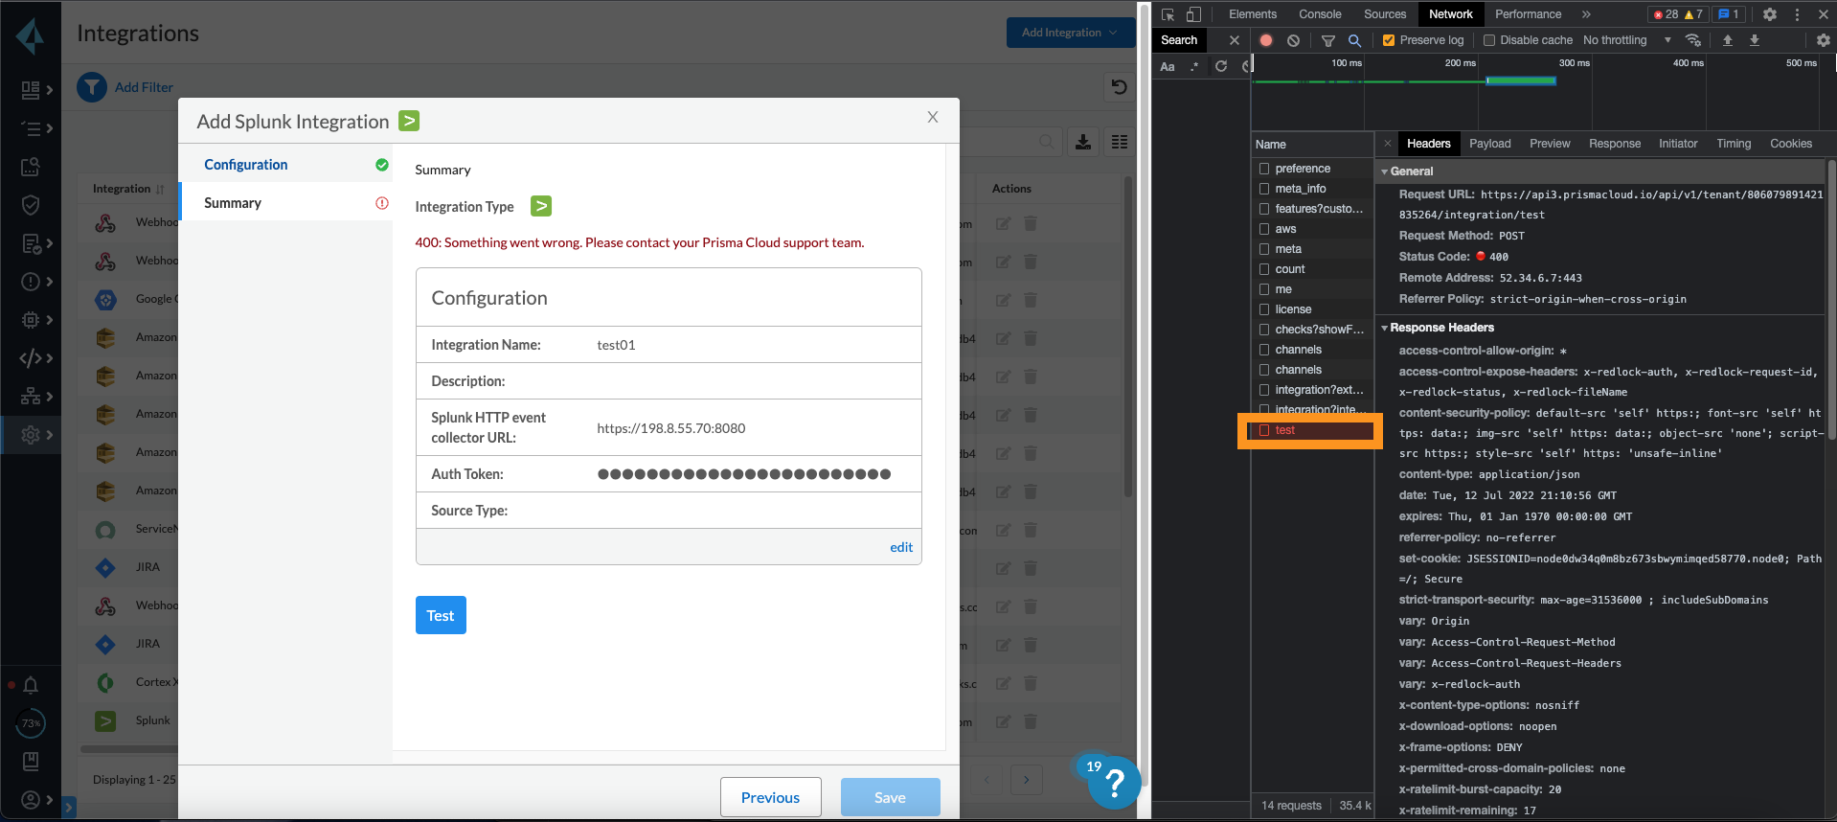Click the network search magnifier icon
The width and height of the screenshot is (1837, 822).
pyautogui.click(x=1354, y=40)
